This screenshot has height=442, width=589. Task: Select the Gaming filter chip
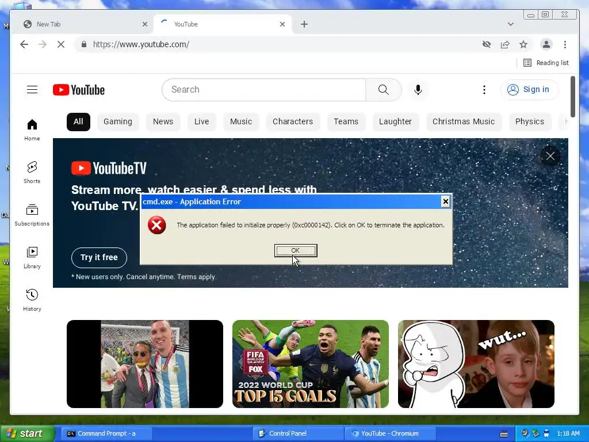[118, 122]
